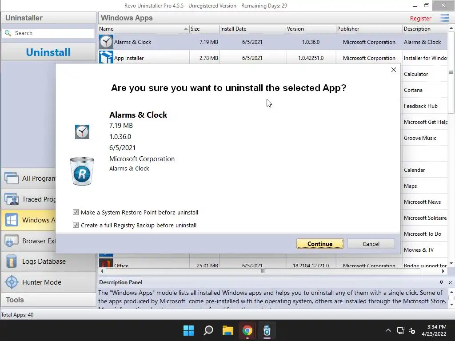Image resolution: width=455 pixels, height=341 pixels.
Task: Click the Windows Apps sidebar icon
Action: click(x=12, y=220)
